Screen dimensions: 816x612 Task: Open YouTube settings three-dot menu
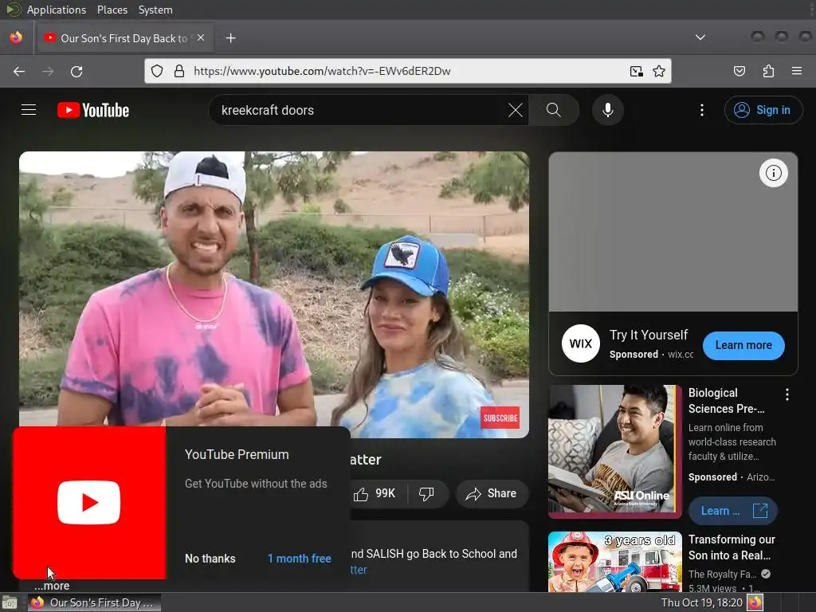(x=701, y=110)
